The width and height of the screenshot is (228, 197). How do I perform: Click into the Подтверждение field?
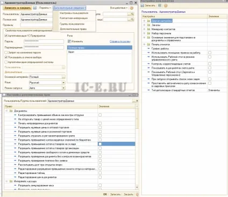pos(44,47)
